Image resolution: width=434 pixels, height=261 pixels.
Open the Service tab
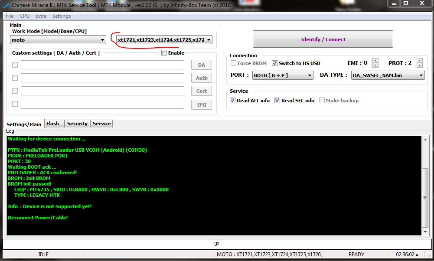pyautogui.click(x=102, y=124)
